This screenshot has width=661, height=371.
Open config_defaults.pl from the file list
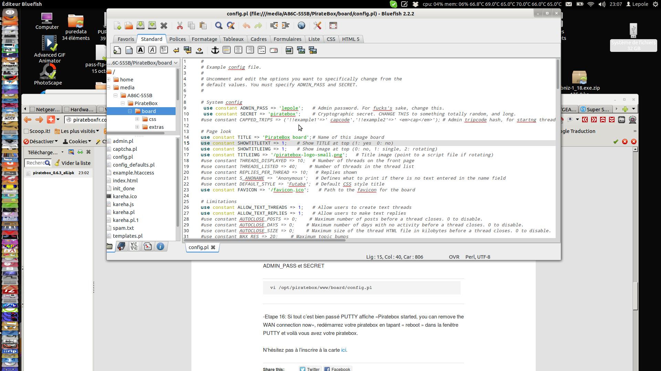point(134,165)
